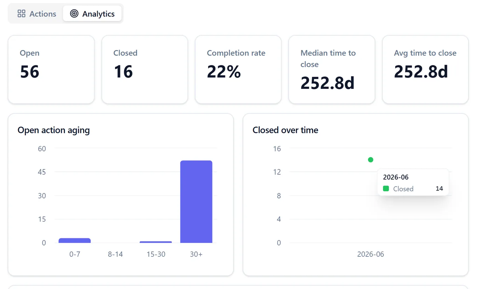This screenshot has width=478, height=289.
Task: Click the Open count card showing 56
Action: click(51, 69)
